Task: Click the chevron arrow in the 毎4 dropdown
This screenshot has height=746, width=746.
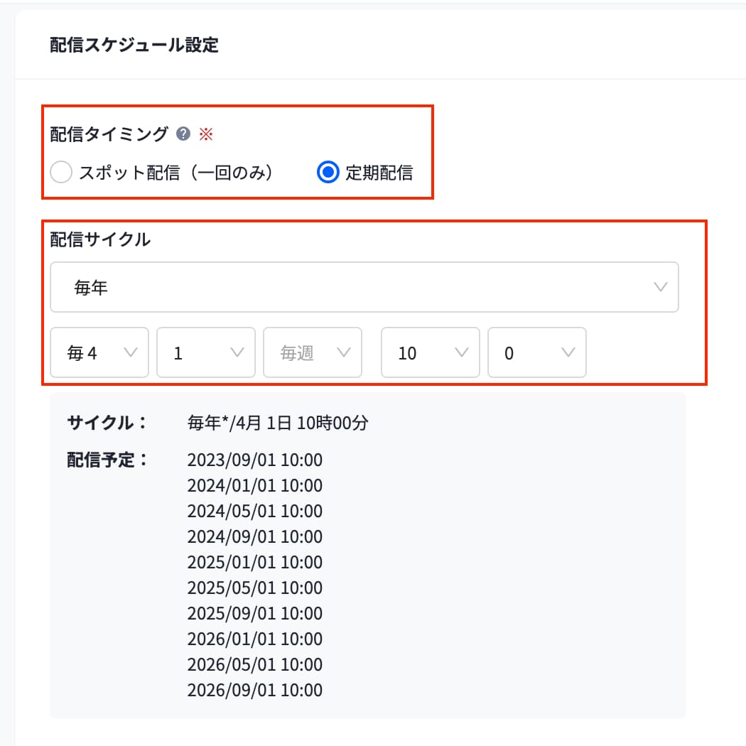Action: [x=131, y=352]
